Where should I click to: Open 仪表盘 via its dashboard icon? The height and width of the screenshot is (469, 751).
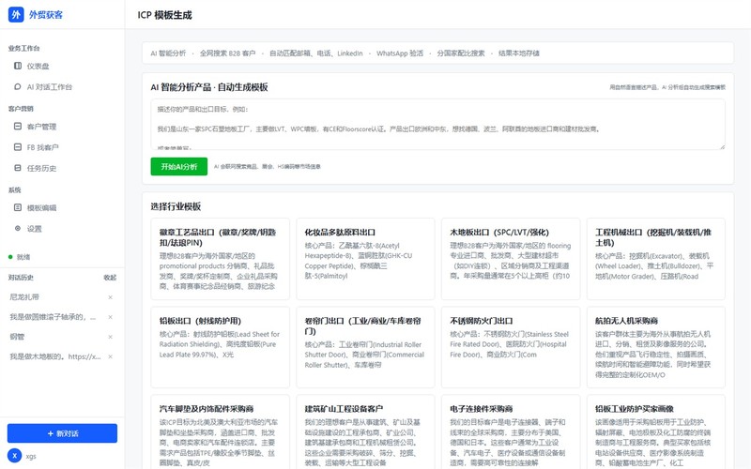tap(18, 66)
